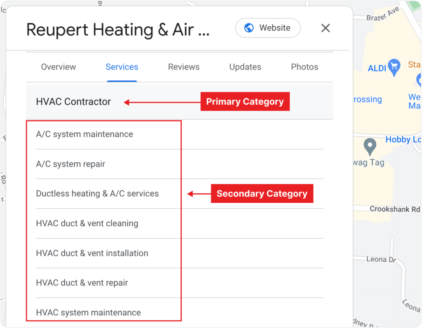The height and width of the screenshot is (333, 422).
Task: Click the gray location pin near Wag Tag
Action: tap(370, 147)
